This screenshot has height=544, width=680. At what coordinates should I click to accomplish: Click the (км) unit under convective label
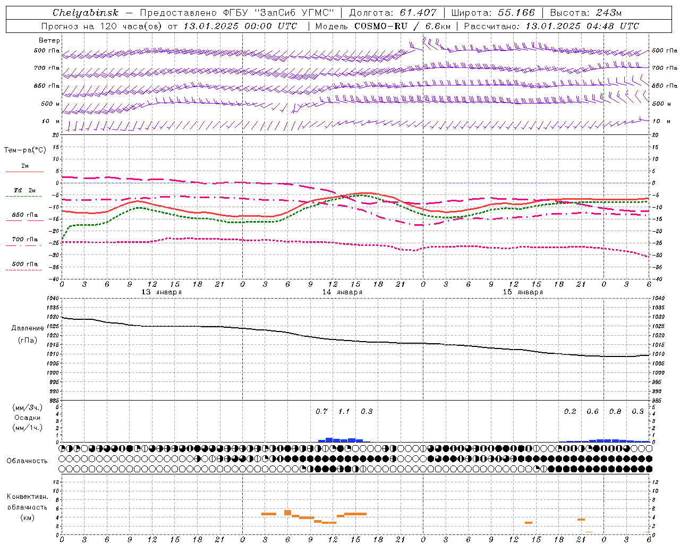[x=28, y=517]
